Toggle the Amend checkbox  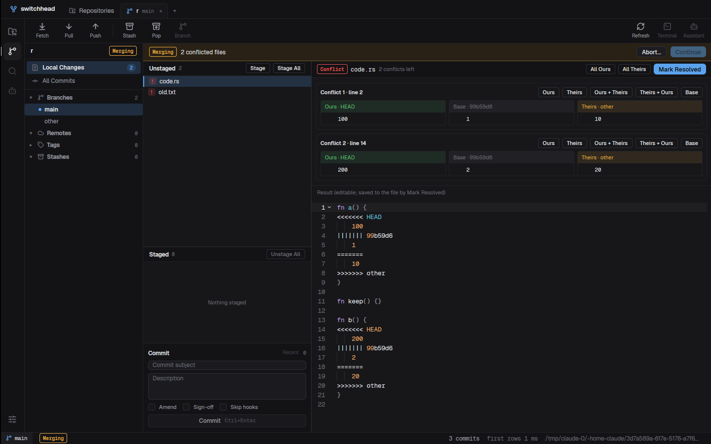tap(152, 407)
